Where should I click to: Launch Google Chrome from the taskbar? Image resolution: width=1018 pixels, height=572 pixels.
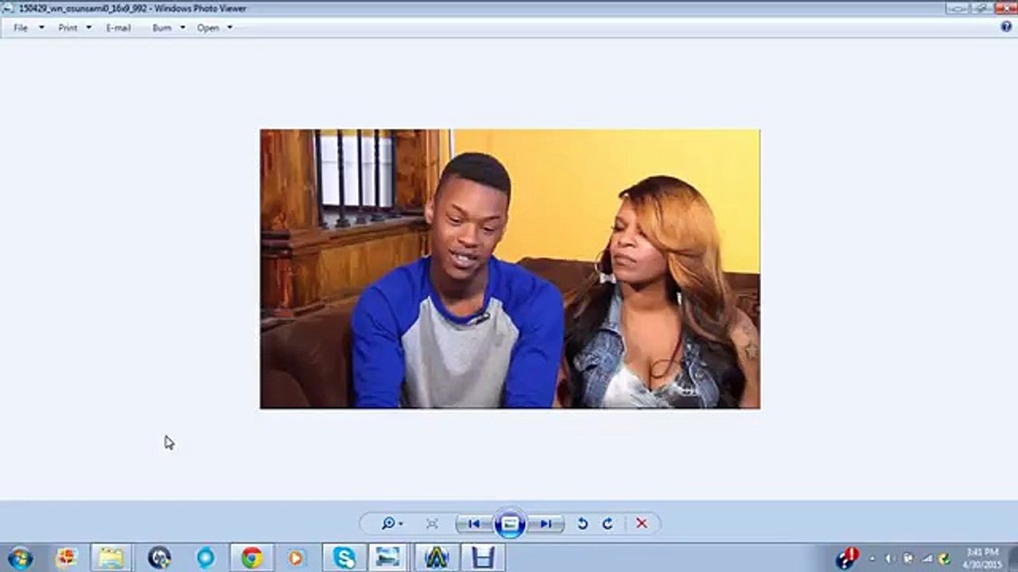coord(252,558)
